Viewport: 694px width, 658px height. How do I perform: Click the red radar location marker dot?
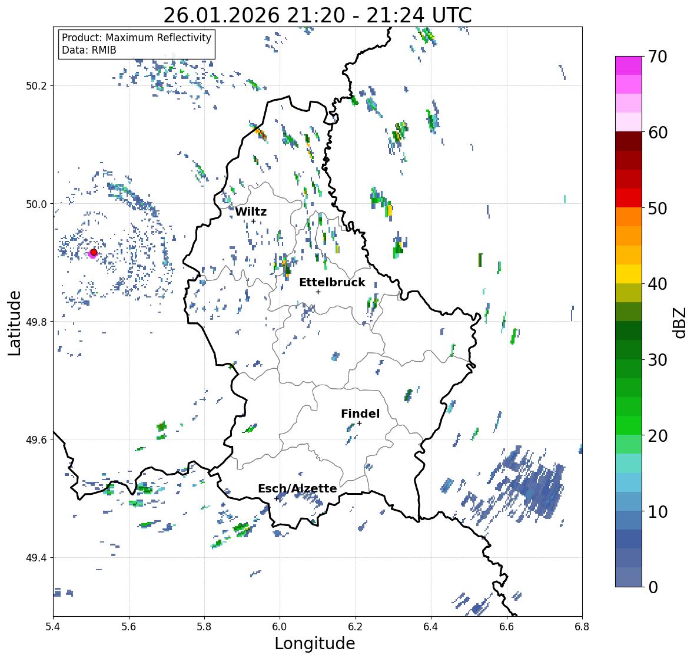tap(94, 252)
